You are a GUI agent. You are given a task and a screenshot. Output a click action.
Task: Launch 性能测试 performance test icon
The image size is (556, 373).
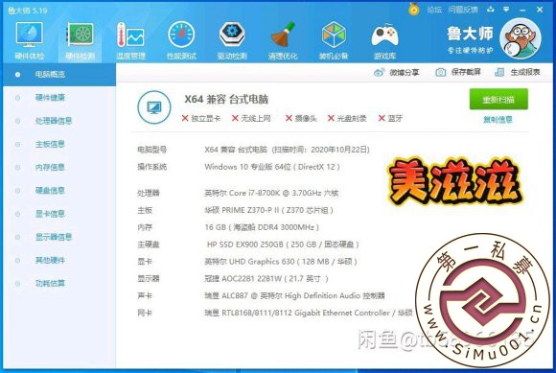click(x=181, y=35)
